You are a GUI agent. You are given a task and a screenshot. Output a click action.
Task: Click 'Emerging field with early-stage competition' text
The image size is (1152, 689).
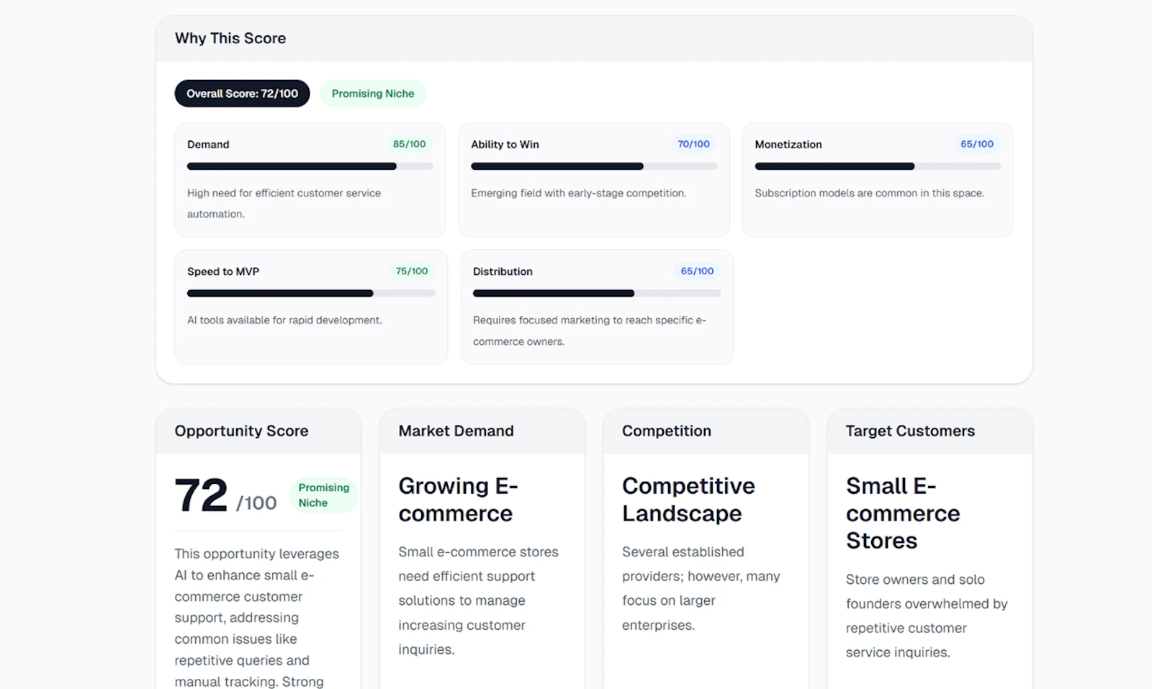(x=579, y=193)
